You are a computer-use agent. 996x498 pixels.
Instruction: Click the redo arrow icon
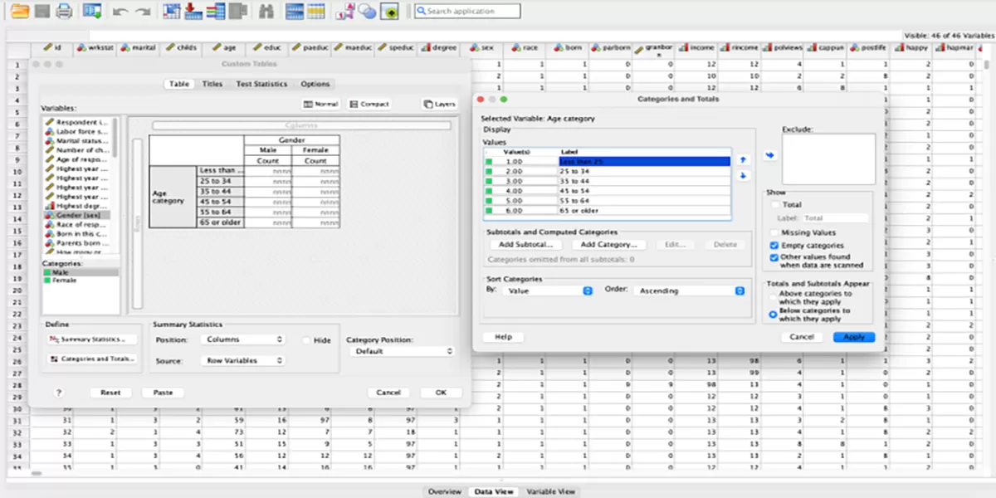coord(143,12)
